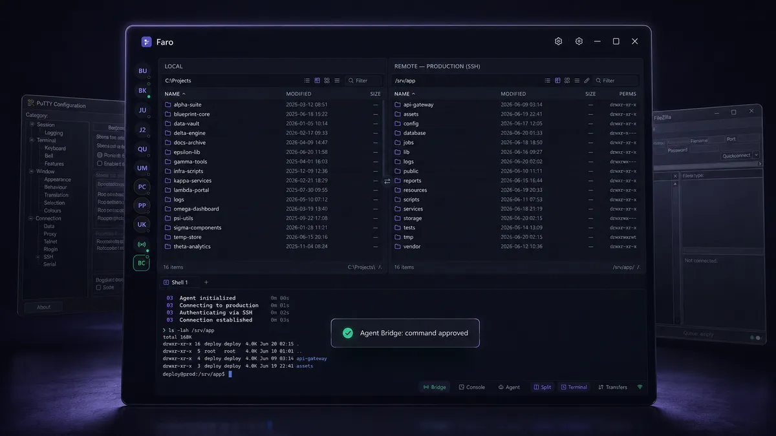Screen dimensions: 776x436
Task: Toggle the Console panel button
Action: pos(472,387)
